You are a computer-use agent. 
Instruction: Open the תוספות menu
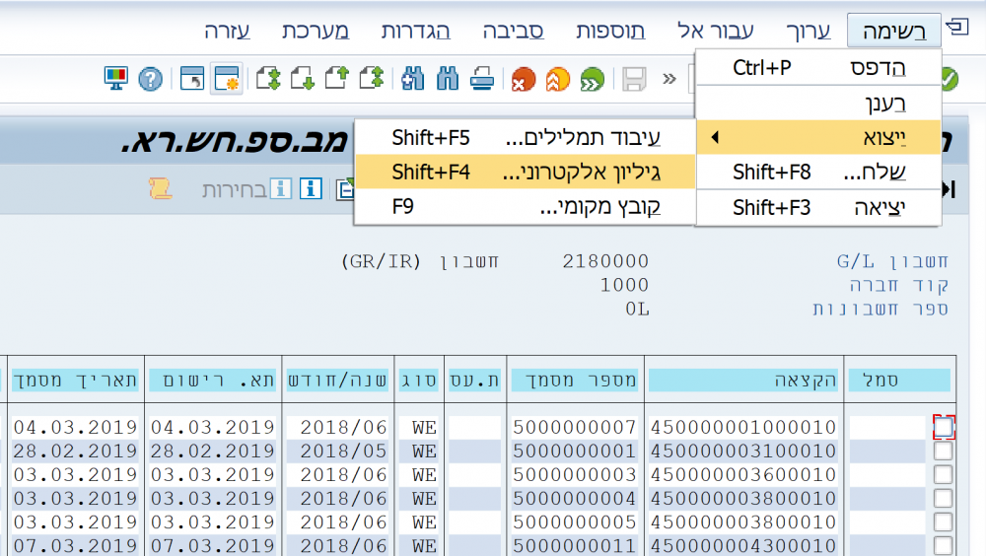(x=610, y=31)
